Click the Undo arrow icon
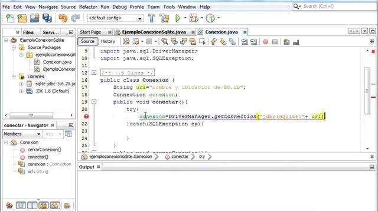This screenshot has height=212, width=378. pyautogui.click(x=63, y=18)
